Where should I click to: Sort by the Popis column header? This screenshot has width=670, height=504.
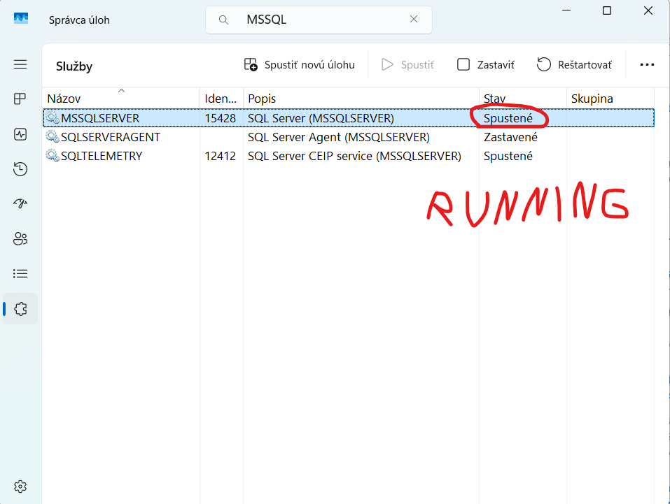361,99
